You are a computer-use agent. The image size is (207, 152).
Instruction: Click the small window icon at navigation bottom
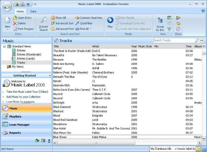(43, 140)
